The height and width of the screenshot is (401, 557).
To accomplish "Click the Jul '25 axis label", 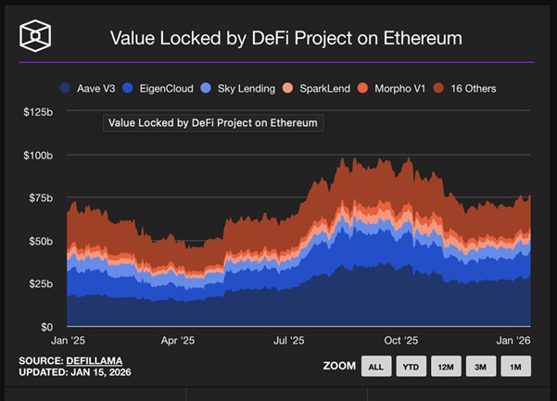I will [289, 340].
